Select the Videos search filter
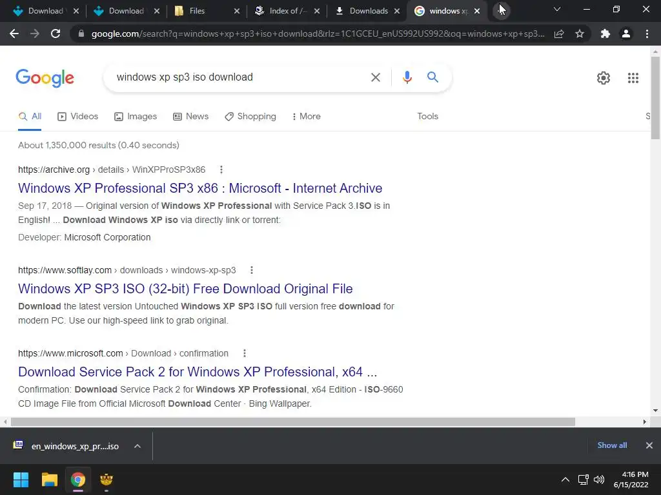 78,117
